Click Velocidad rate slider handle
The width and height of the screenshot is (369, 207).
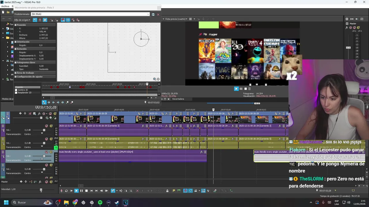(41, 190)
